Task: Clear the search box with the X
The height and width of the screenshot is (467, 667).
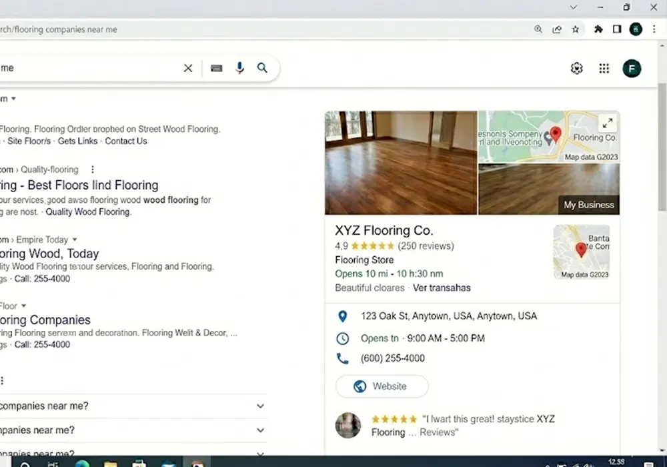Action: click(x=188, y=68)
